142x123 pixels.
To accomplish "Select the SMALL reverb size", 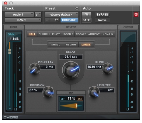I will coord(56,45).
